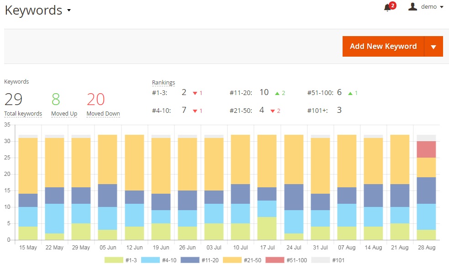Click the Total keywords label
This screenshot has height=270, width=449.
[23, 114]
